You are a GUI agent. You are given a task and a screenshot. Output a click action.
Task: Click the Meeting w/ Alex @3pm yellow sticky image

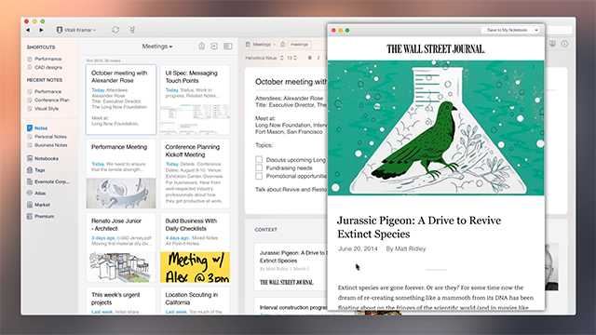point(195,267)
